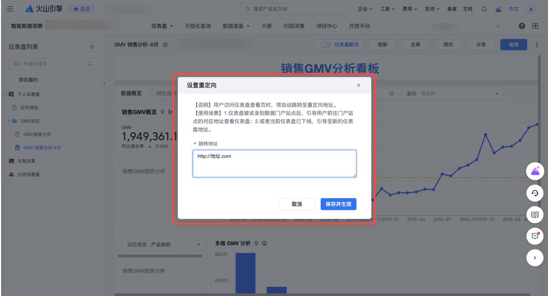Viewport: 548px width, 296px height.
Task: Open the 开放平台 menu item
Action: click(360, 26)
